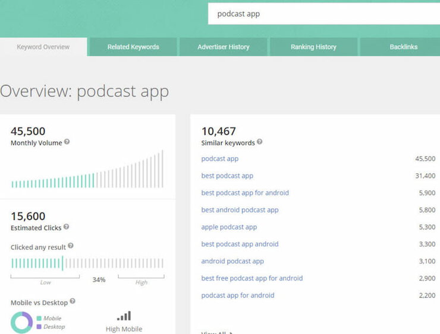Click the 15,600 Estimated Clicks value
The height and width of the screenshot is (334, 440).
pyautogui.click(x=28, y=216)
